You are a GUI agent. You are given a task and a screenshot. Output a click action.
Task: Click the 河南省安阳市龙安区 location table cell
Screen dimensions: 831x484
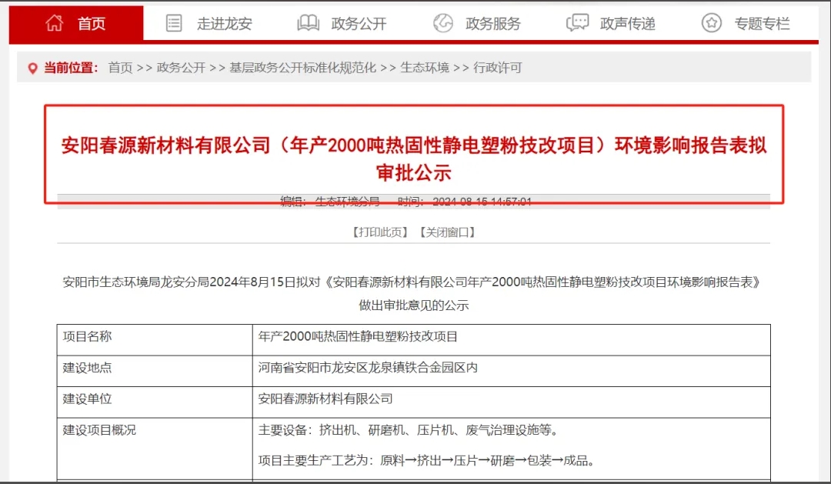tap(368, 368)
